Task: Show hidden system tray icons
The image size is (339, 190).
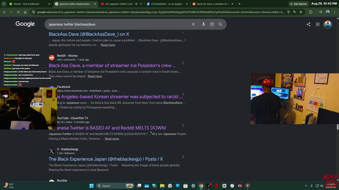Action: click(306, 186)
